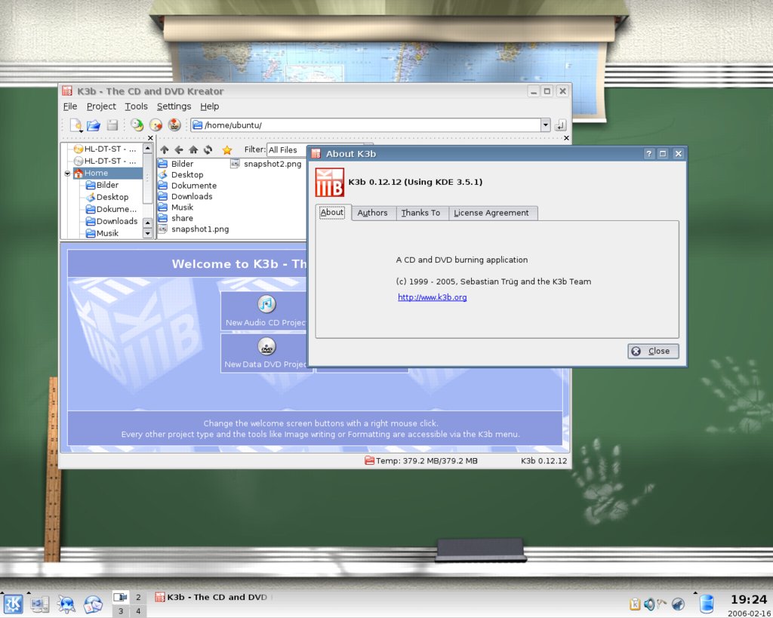Image resolution: width=773 pixels, height=618 pixels.
Task: Click the Close button in About K3b
Action: (x=653, y=351)
